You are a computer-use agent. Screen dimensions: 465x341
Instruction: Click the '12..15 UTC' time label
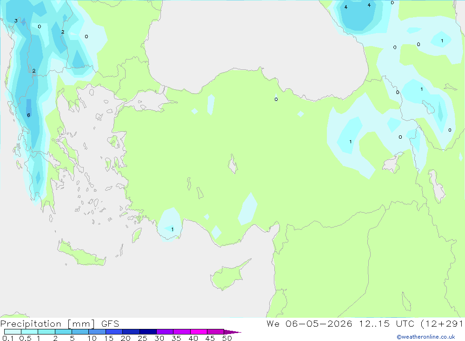(x=386, y=323)
